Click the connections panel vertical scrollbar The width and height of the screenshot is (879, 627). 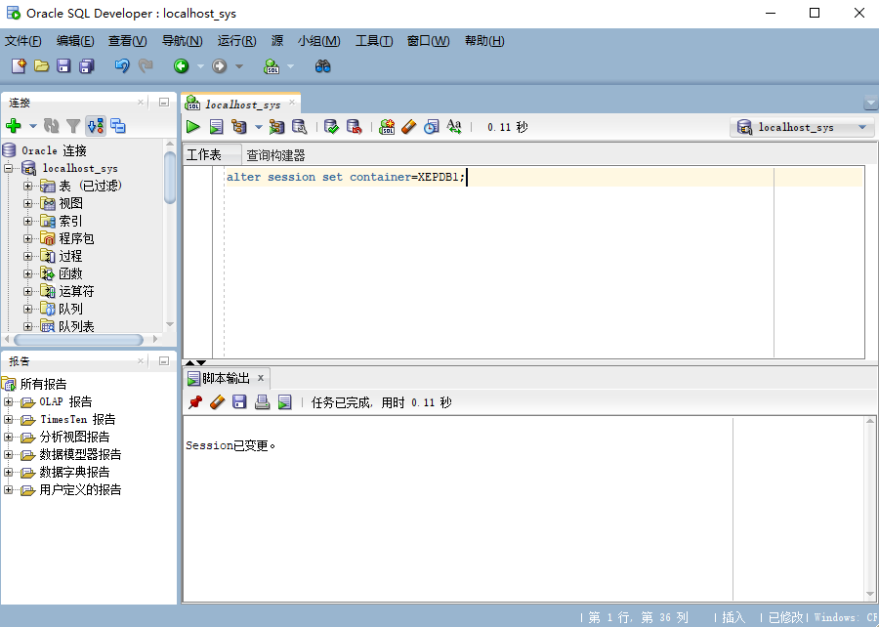pyautogui.click(x=170, y=178)
